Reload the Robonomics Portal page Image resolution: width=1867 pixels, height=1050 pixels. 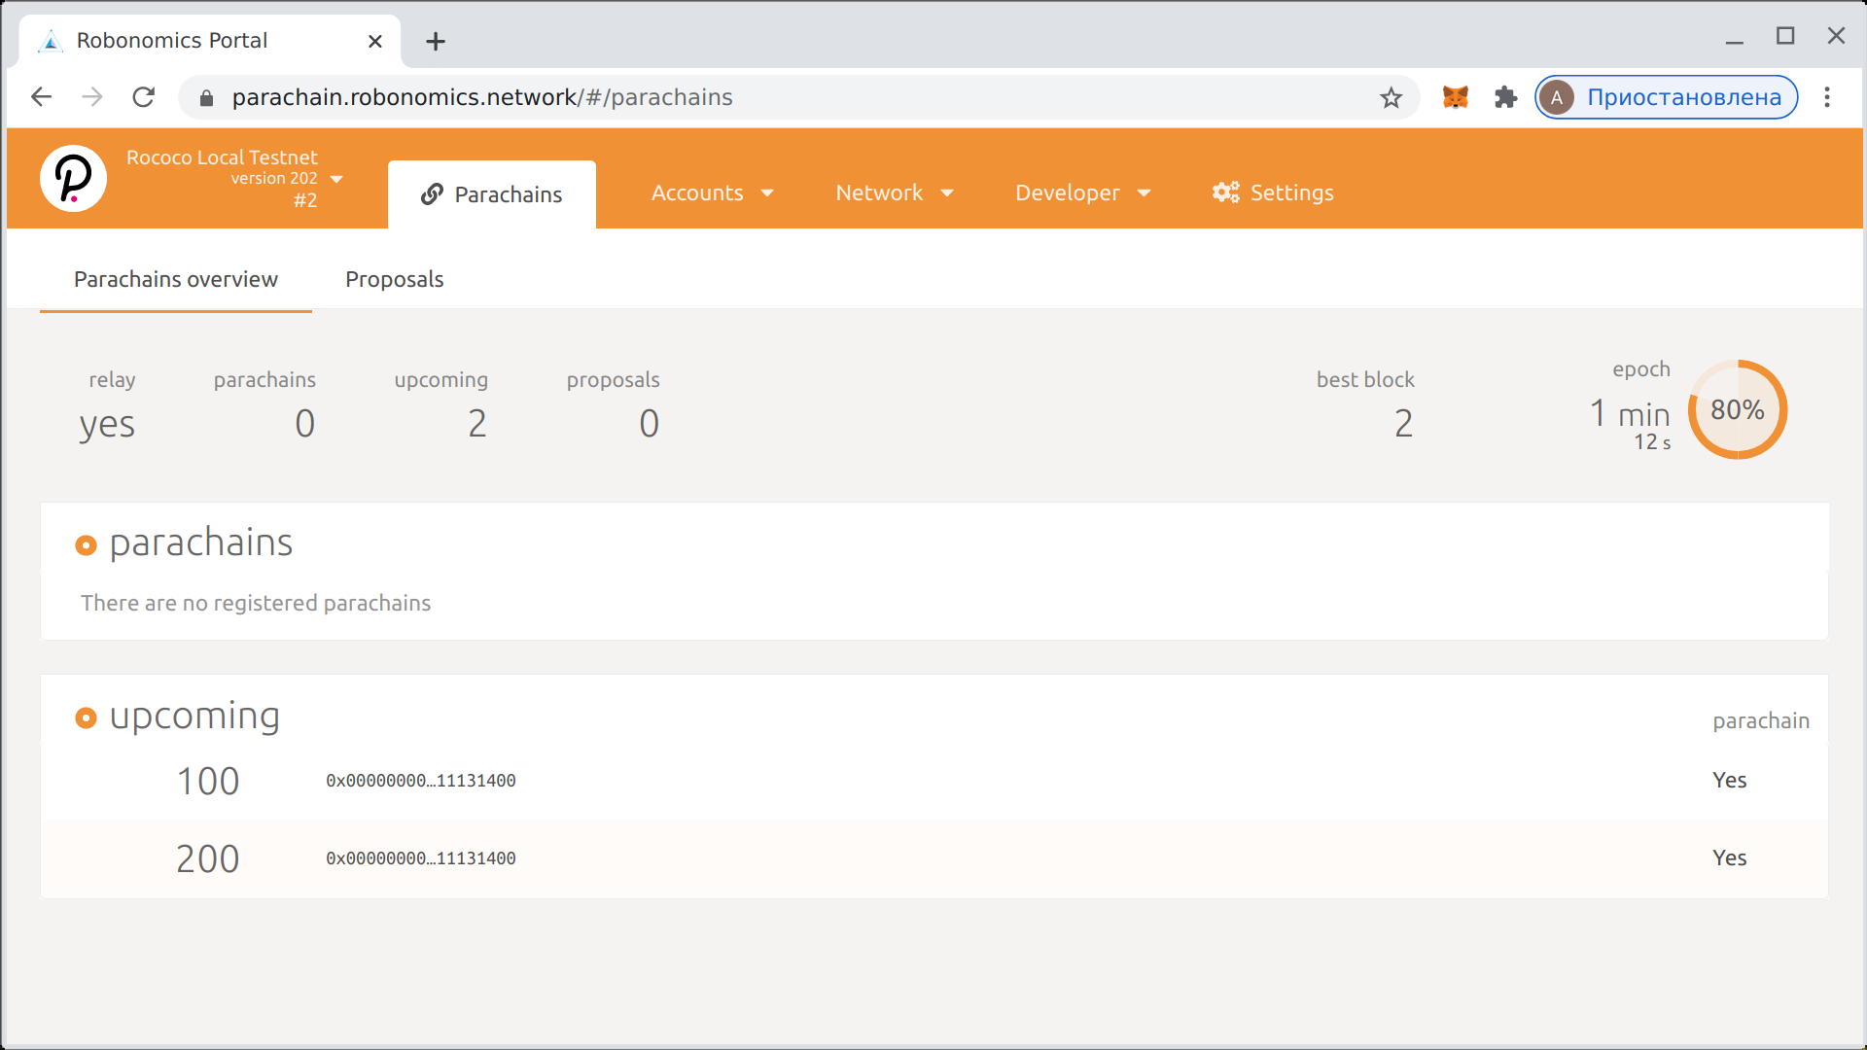[x=144, y=97]
